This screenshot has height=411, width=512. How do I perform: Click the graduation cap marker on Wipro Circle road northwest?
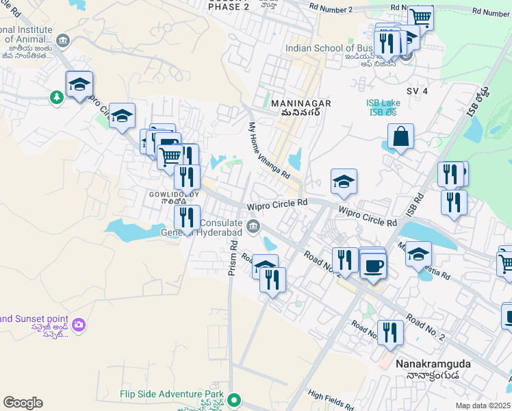122,118
